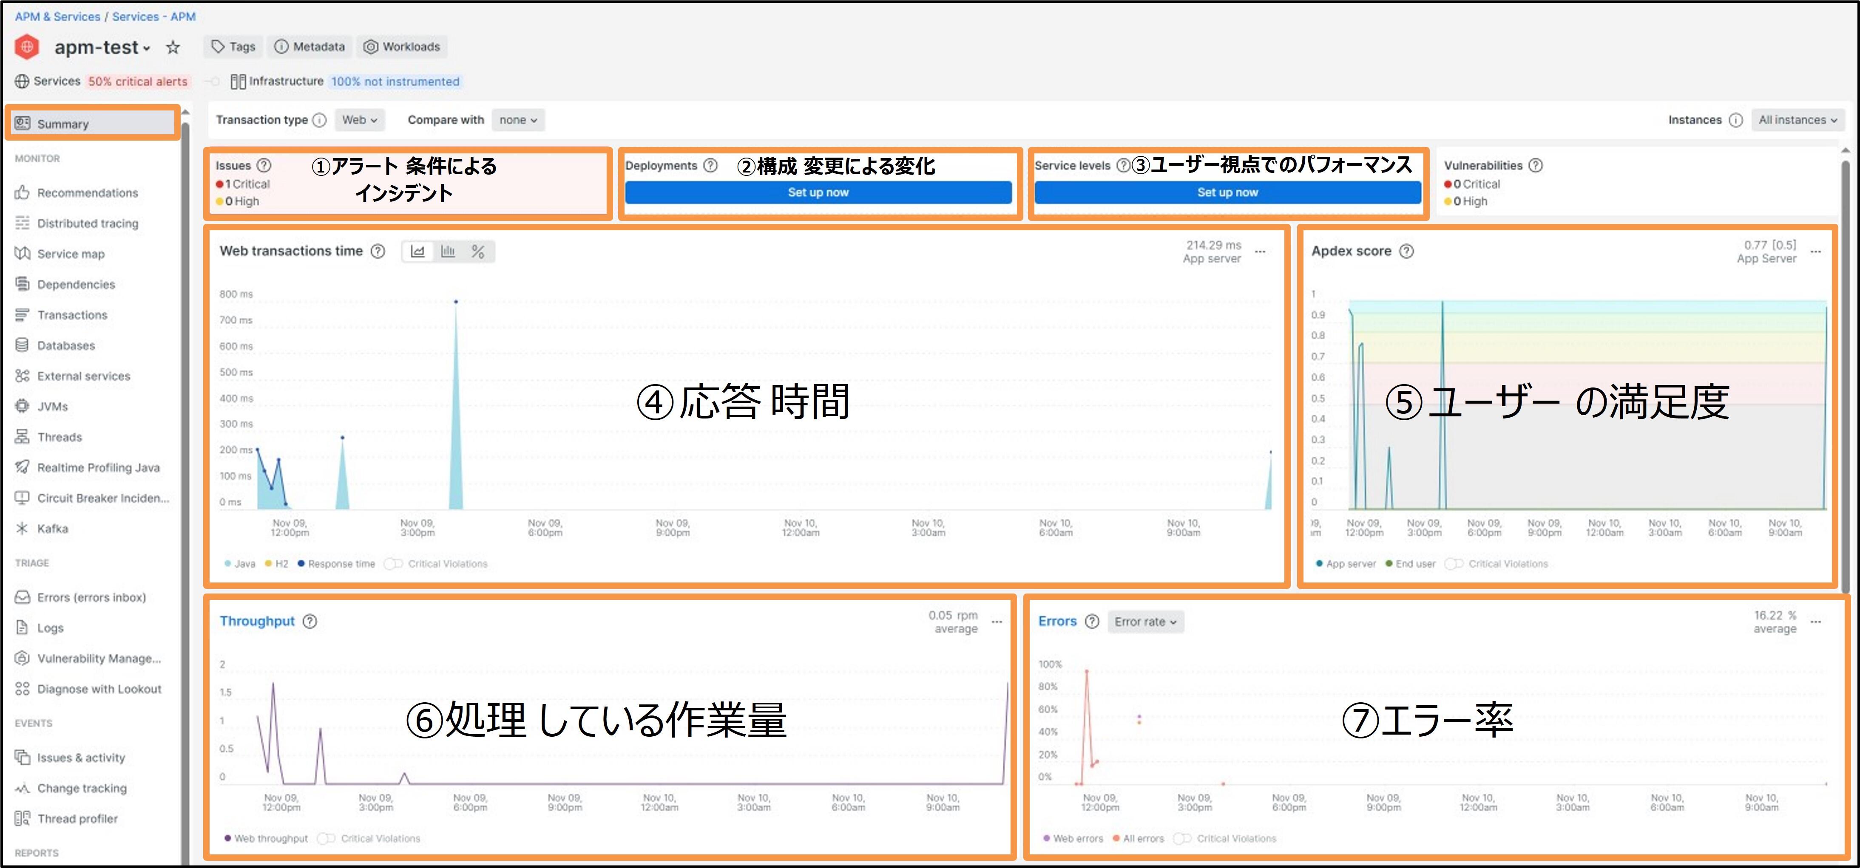Click Set up now under Service levels

pos(1227,192)
